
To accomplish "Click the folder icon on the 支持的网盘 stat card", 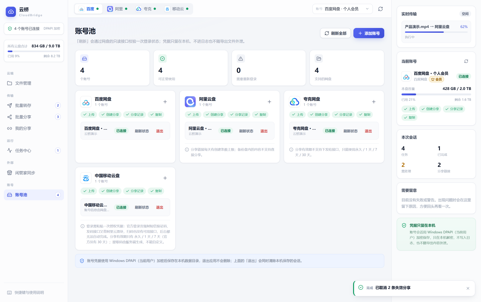I will tap(319, 58).
